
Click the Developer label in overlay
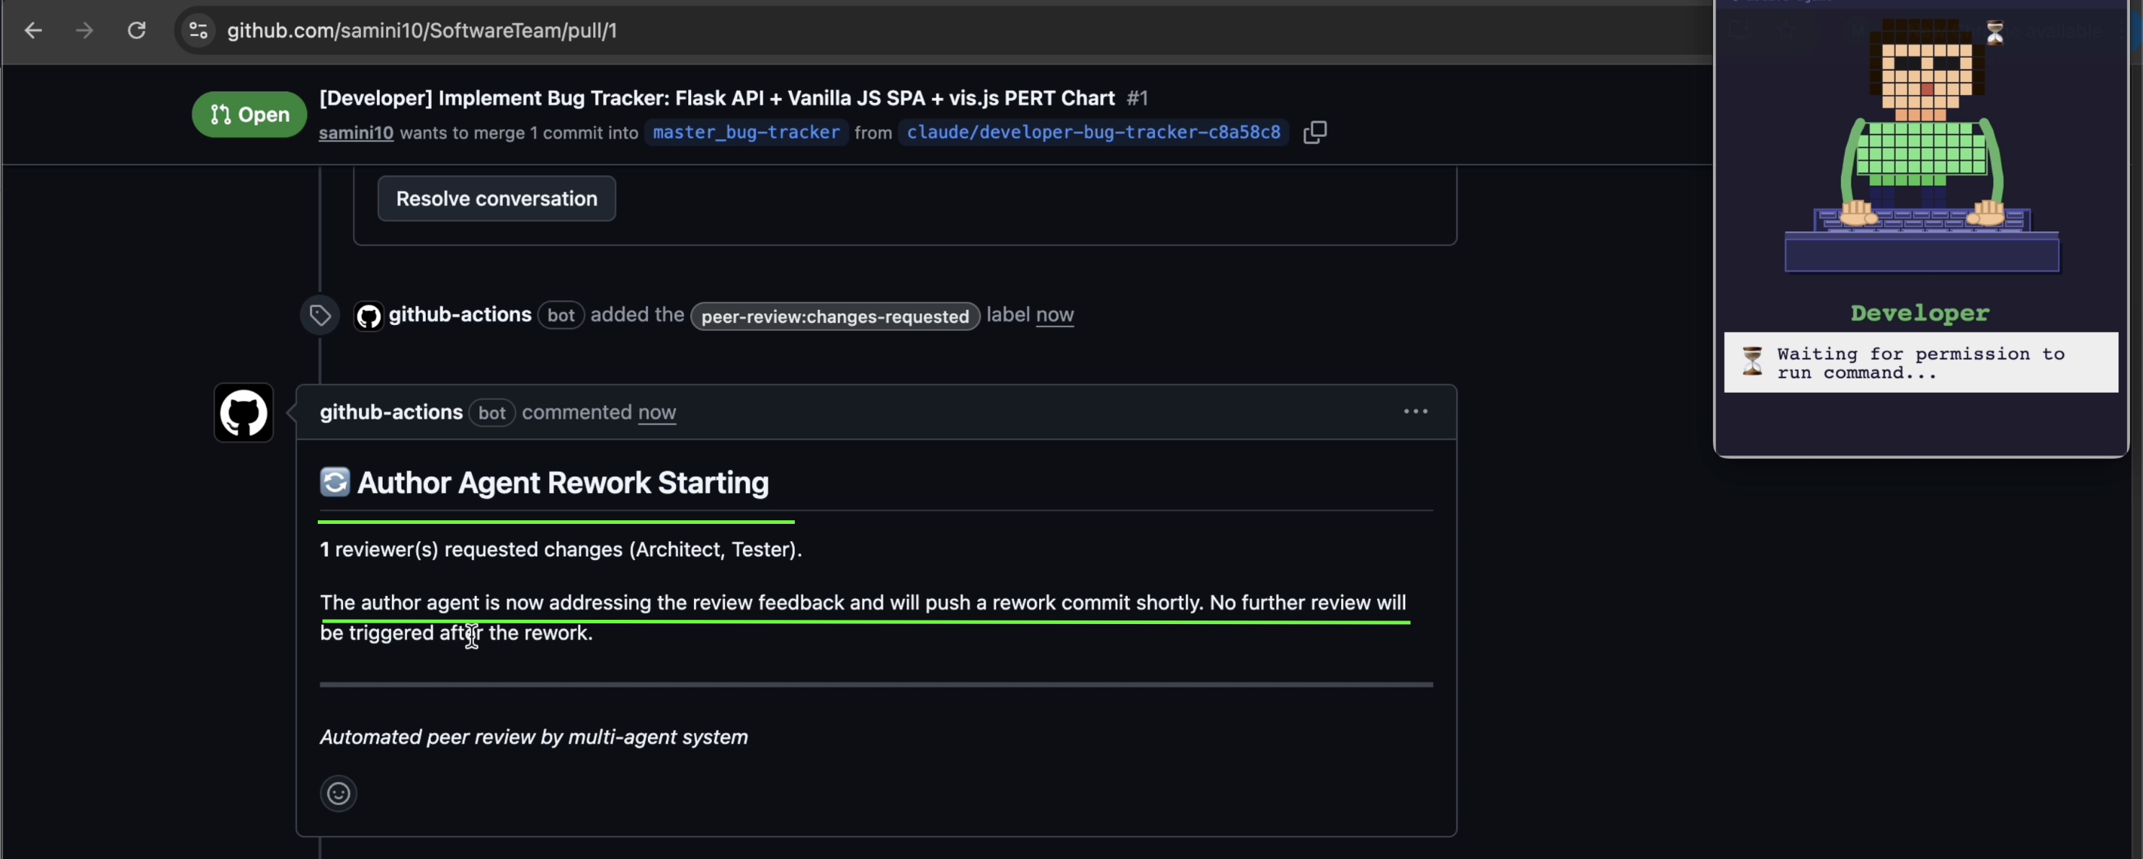[x=1920, y=313]
